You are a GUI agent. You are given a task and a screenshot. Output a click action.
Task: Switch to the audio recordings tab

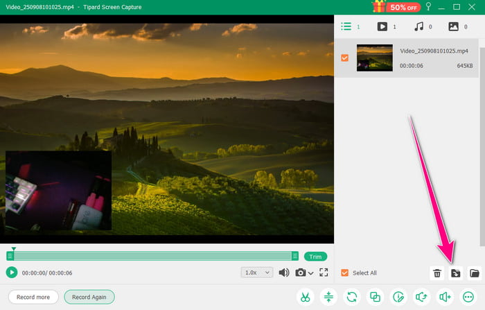[x=418, y=27]
